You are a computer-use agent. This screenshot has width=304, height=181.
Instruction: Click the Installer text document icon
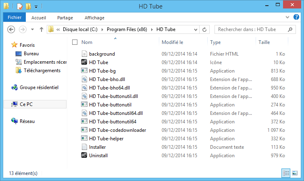[x=84, y=147]
